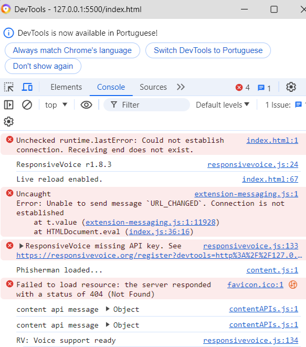Click error icon on Failed to load resource
The height and width of the screenshot is (347, 306).
9,283
